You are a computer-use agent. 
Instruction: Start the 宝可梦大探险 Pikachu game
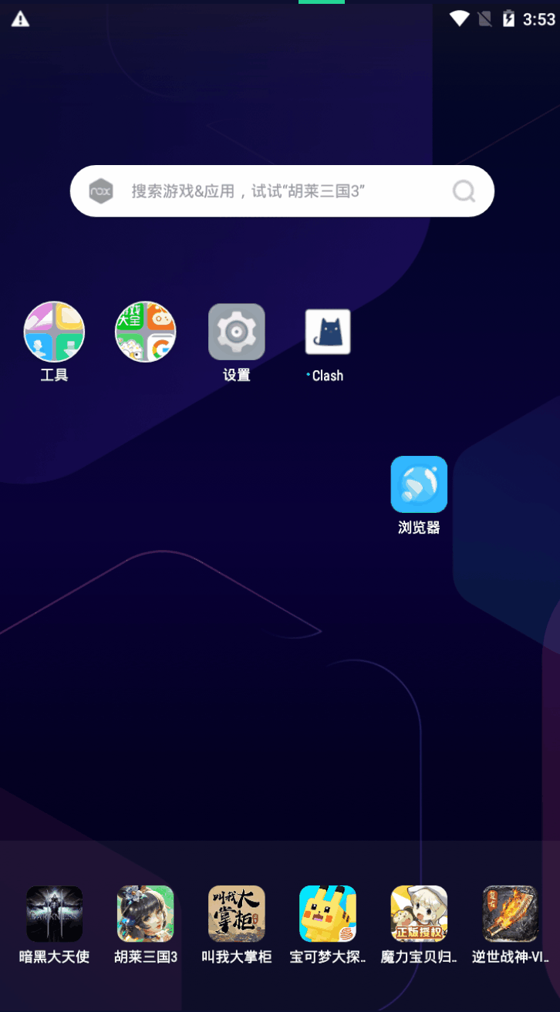[x=328, y=914]
